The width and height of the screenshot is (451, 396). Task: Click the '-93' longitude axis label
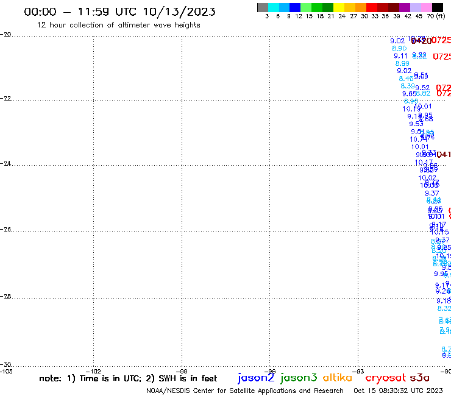click(x=358, y=371)
